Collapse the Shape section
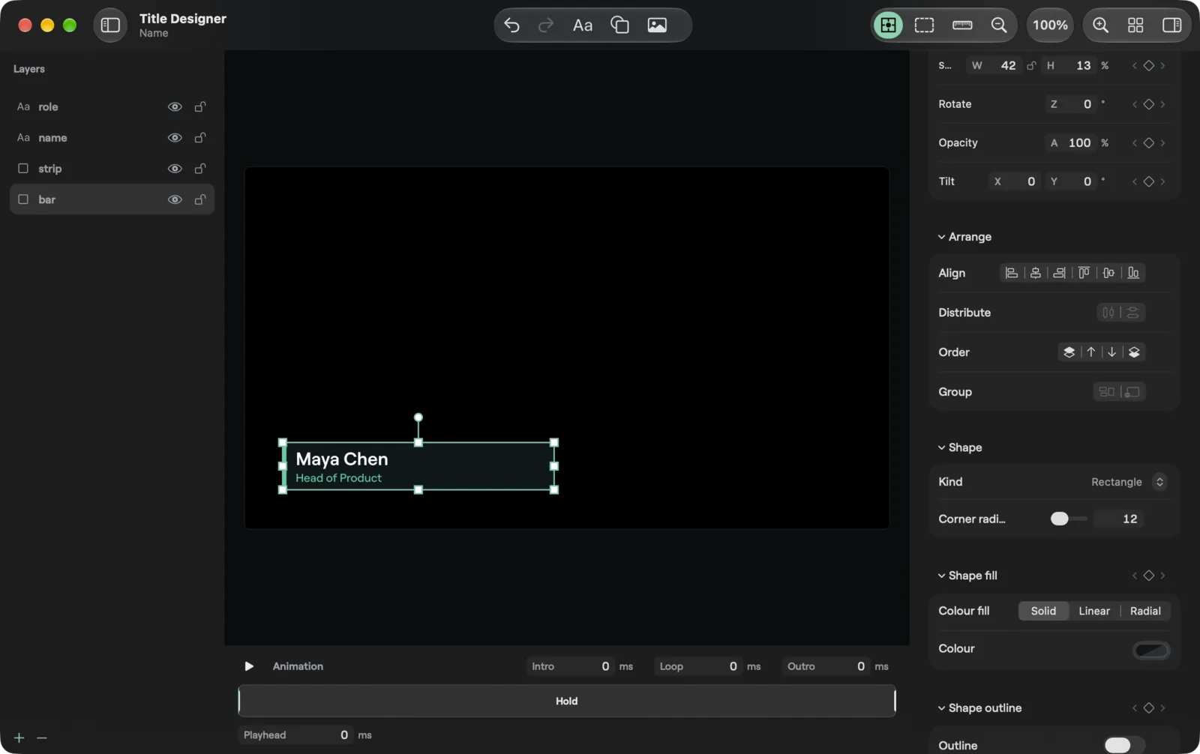The height and width of the screenshot is (754, 1200). 941,447
